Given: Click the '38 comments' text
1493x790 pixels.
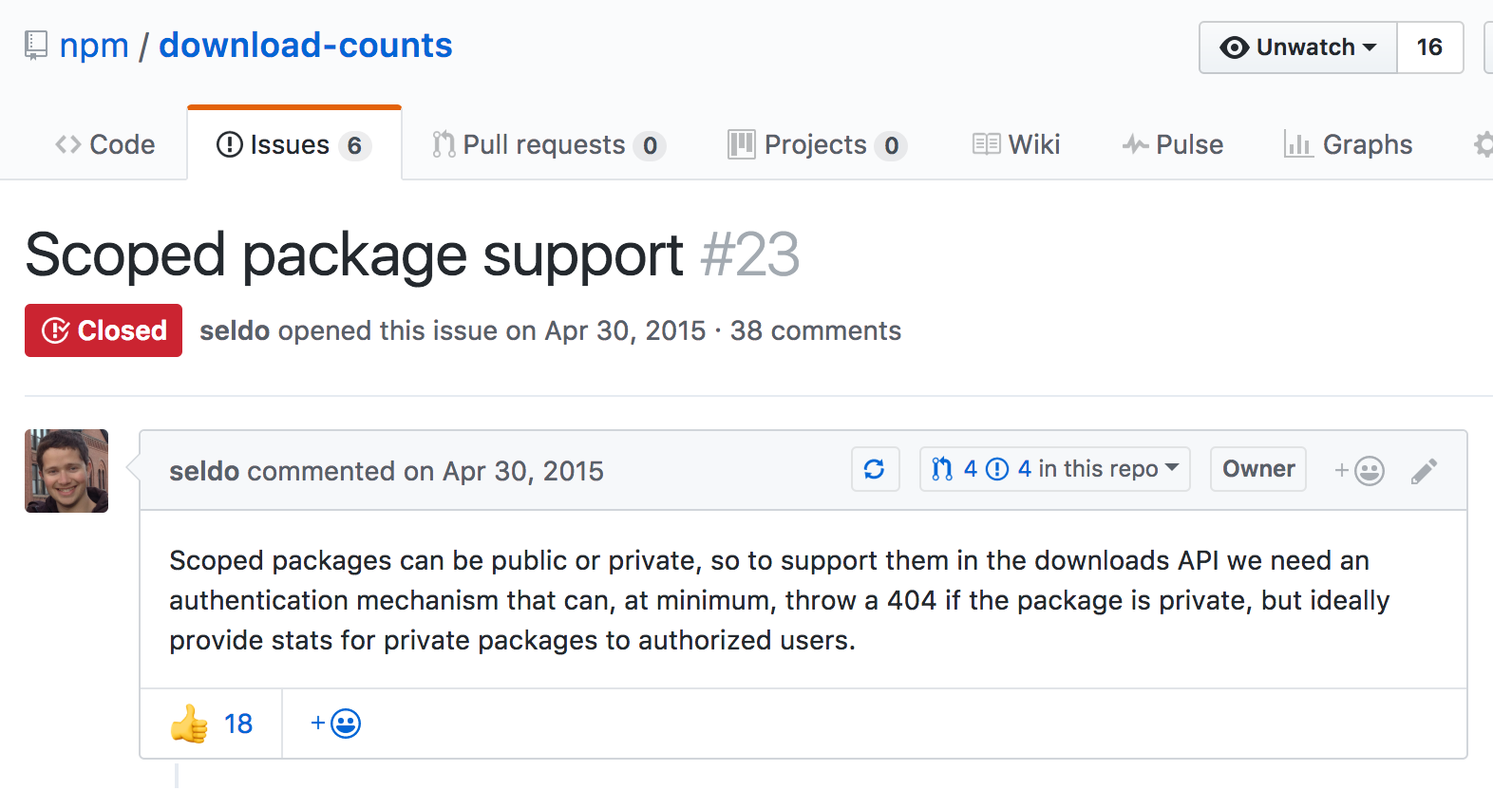Looking at the screenshot, I should (x=816, y=330).
